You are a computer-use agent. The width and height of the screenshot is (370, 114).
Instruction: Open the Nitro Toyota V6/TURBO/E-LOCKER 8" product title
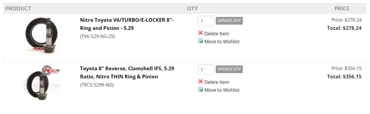[x=127, y=24]
